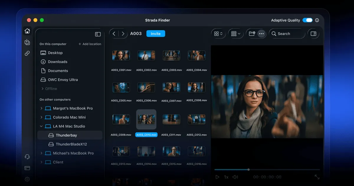The width and height of the screenshot is (354, 186).
Task: Select A003_C013.mov thumbnail
Action: pyautogui.click(x=121, y=151)
